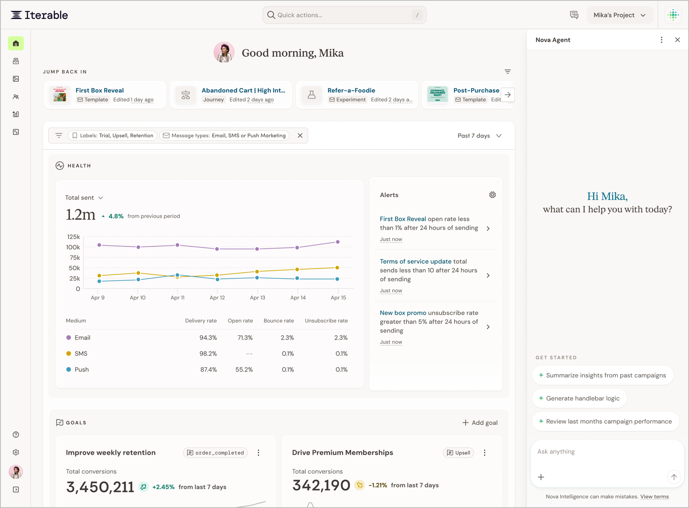Expand the Terms of service update alert chevron
The height and width of the screenshot is (508, 689).
[488, 276]
